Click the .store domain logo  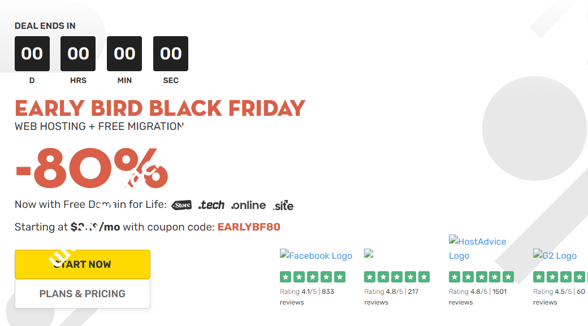181,205
